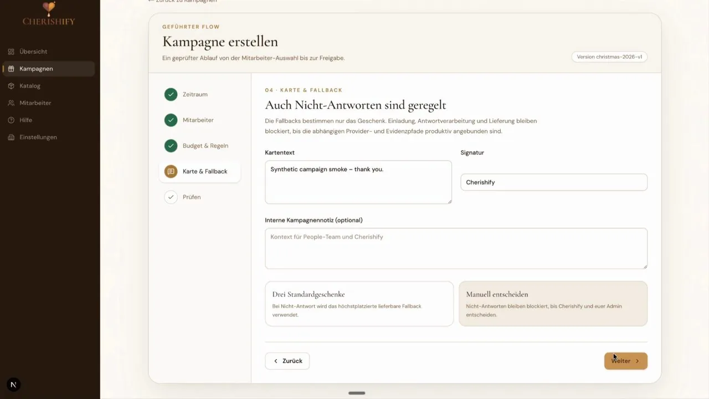Click the Kampagnen gift icon in sidebar

point(11,69)
